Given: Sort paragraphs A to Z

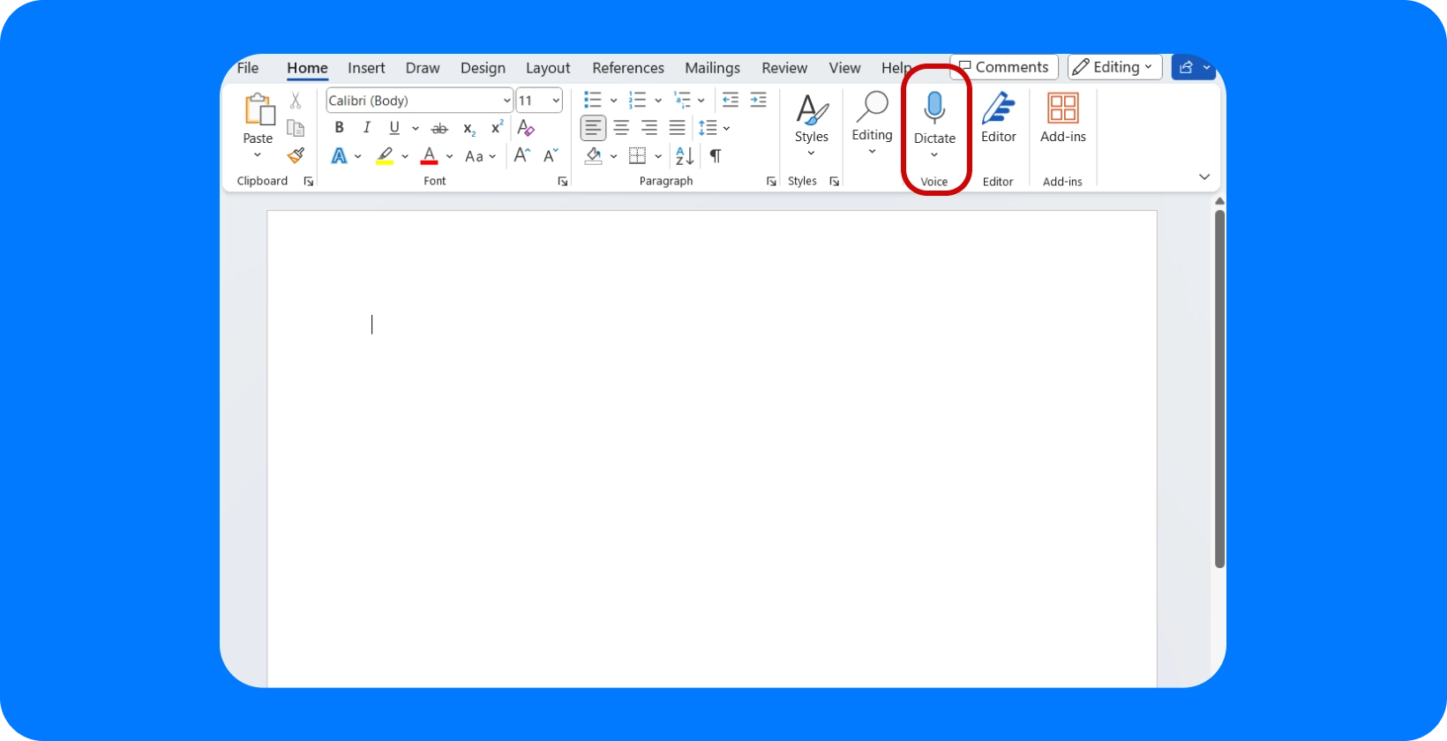Looking at the screenshot, I should tap(685, 156).
